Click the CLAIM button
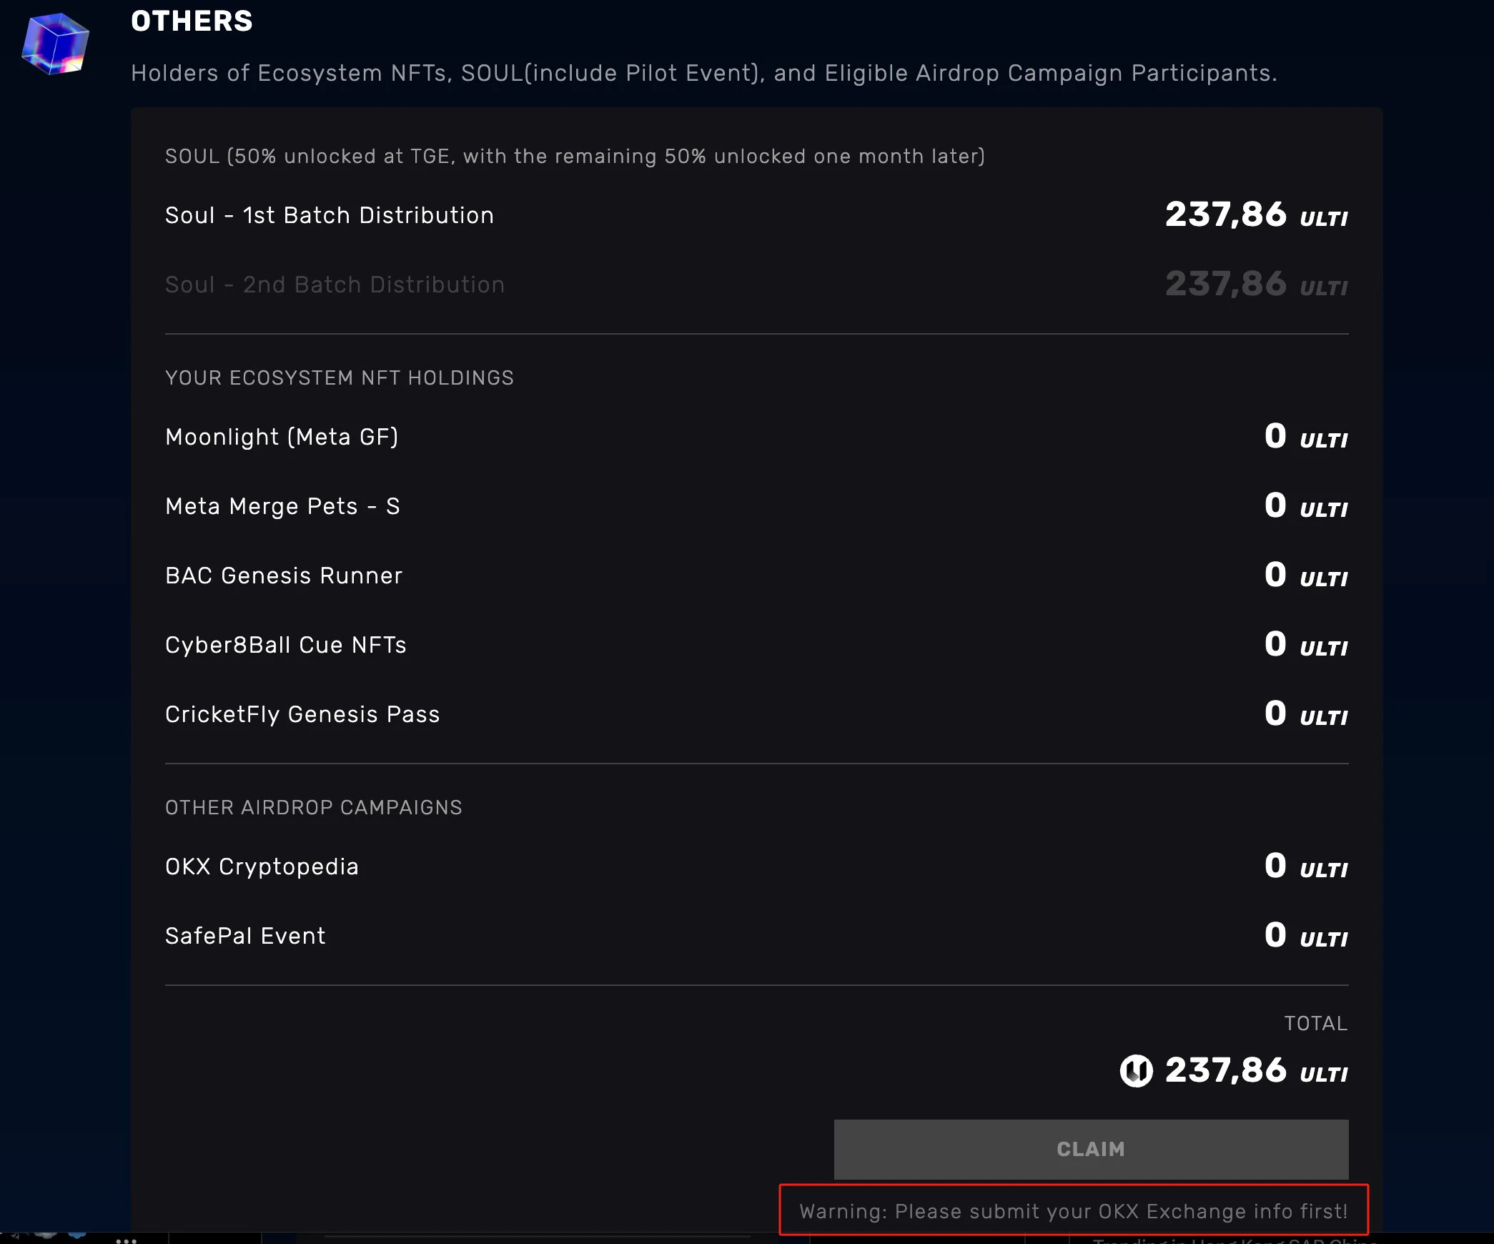Image resolution: width=1494 pixels, height=1244 pixels. coord(1091,1149)
